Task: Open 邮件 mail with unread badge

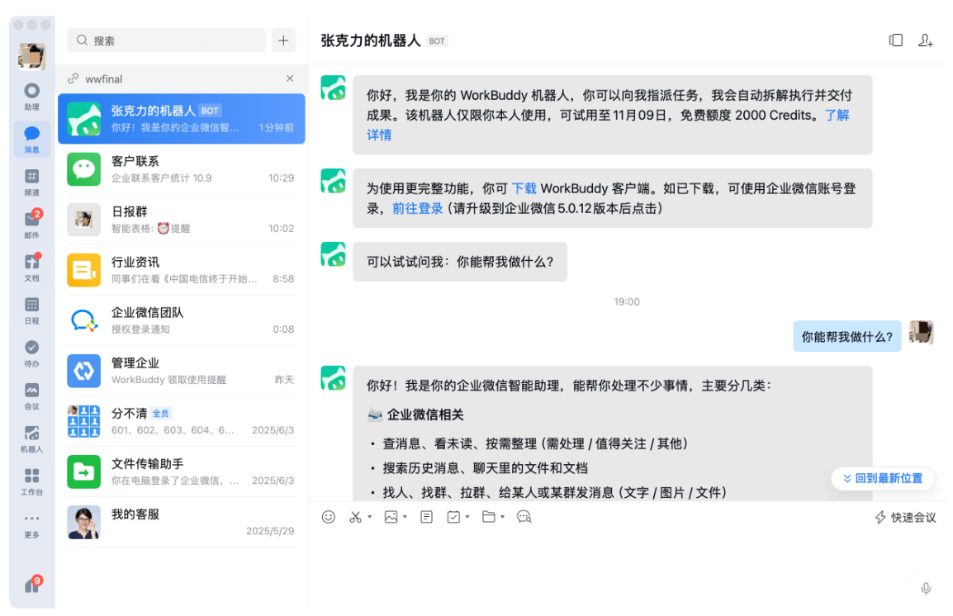Action: click(x=31, y=224)
